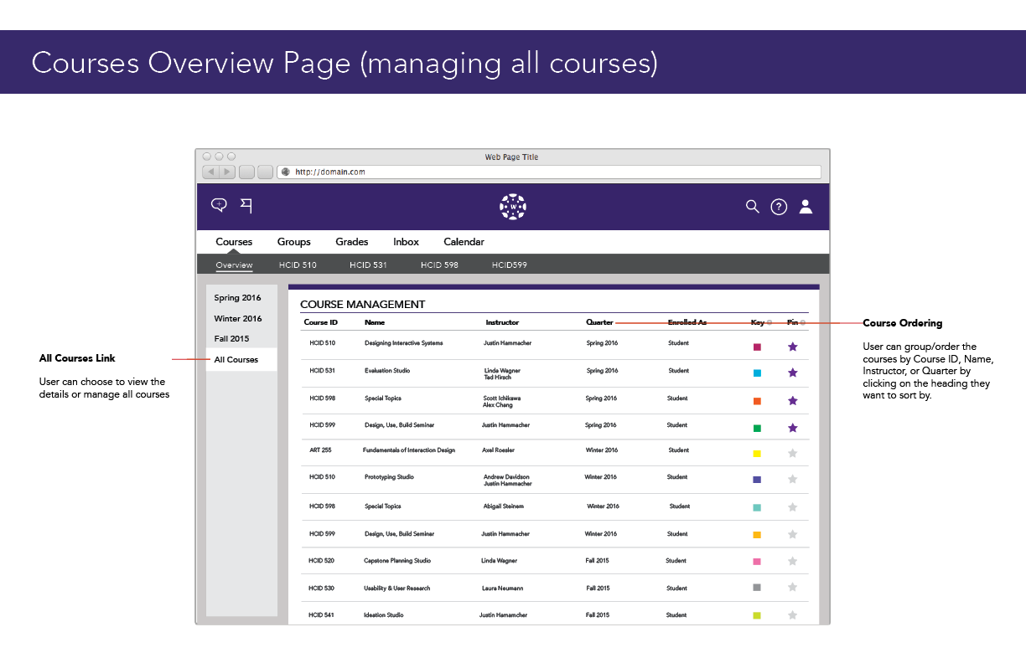Select Spring 2016 in the sidebar

237,298
